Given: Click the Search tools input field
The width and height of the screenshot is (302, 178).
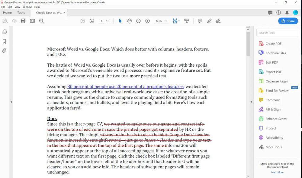Looking at the screenshot, I should point(277,33).
